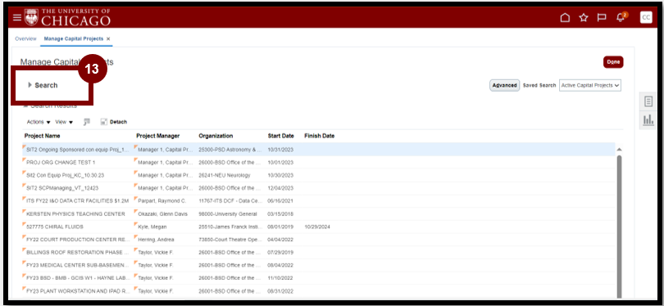Click manager Kyle, Megan
The width and height of the screenshot is (664, 306).
pyautogui.click(x=152, y=227)
